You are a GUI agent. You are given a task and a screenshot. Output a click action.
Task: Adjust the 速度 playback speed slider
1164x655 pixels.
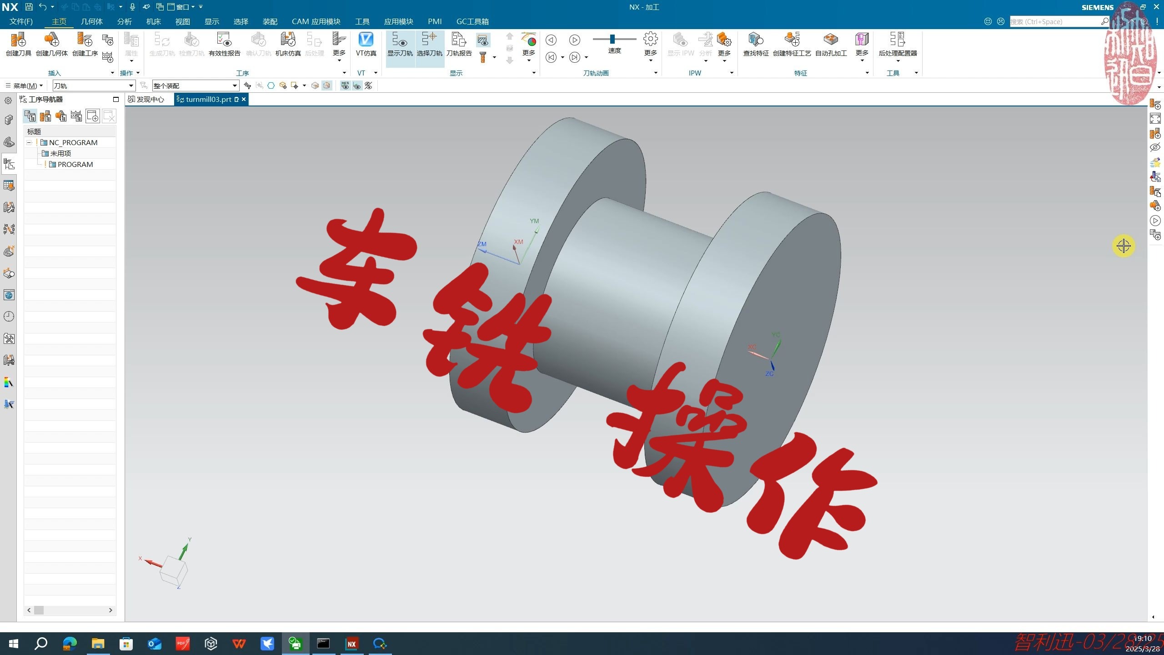[x=614, y=40]
